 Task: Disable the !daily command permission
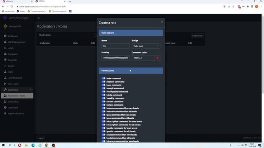pos(104,95)
